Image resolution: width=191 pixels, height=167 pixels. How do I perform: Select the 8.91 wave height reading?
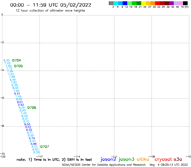click(x=25, y=119)
